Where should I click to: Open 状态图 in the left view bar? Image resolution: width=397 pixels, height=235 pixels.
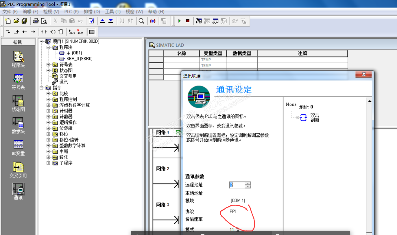(x=18, y=104)
